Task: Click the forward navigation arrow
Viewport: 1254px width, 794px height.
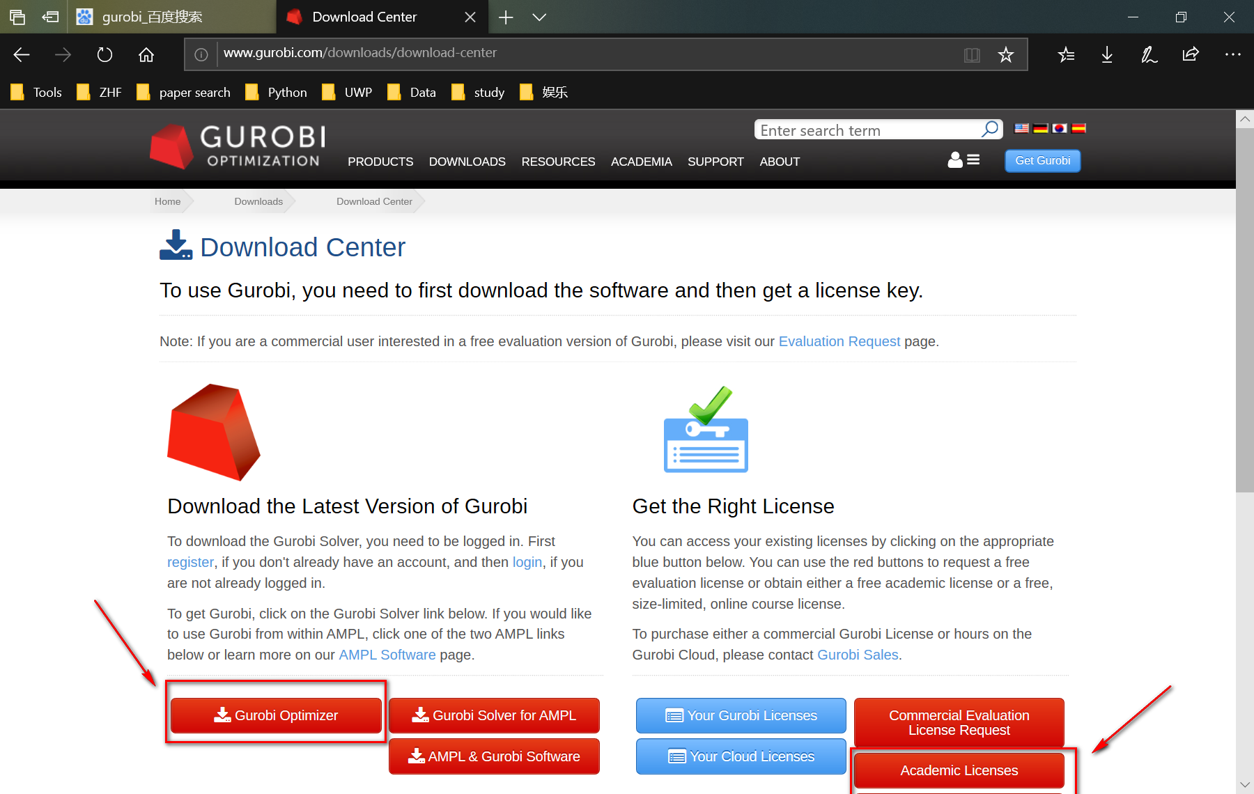Action: click(x=63, y=54)
